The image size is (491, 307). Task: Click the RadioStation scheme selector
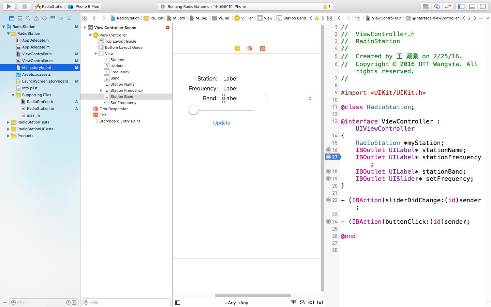[x=49, y=6]
